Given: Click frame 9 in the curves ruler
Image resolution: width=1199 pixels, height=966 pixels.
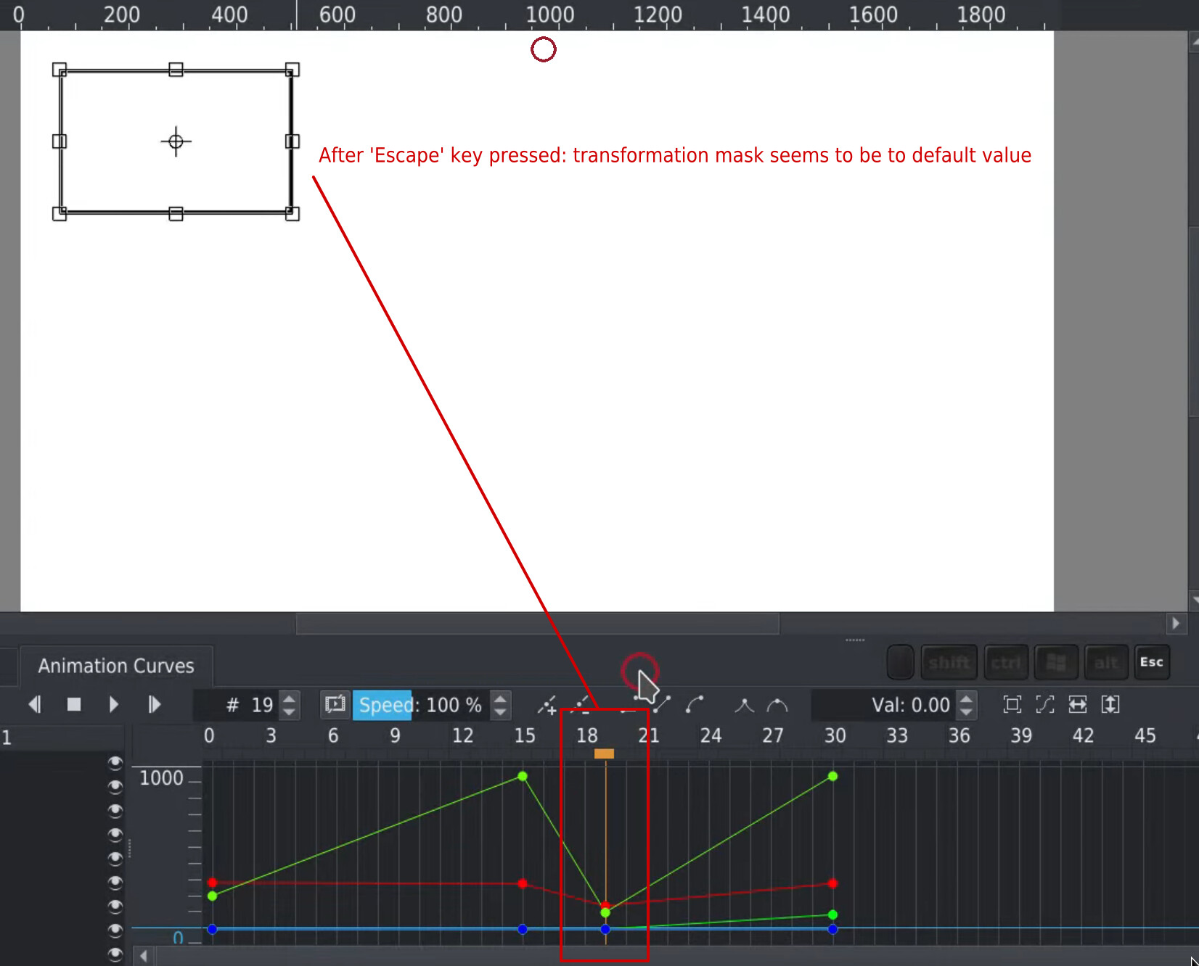Looking at the screenshot, I should [395, 735].
